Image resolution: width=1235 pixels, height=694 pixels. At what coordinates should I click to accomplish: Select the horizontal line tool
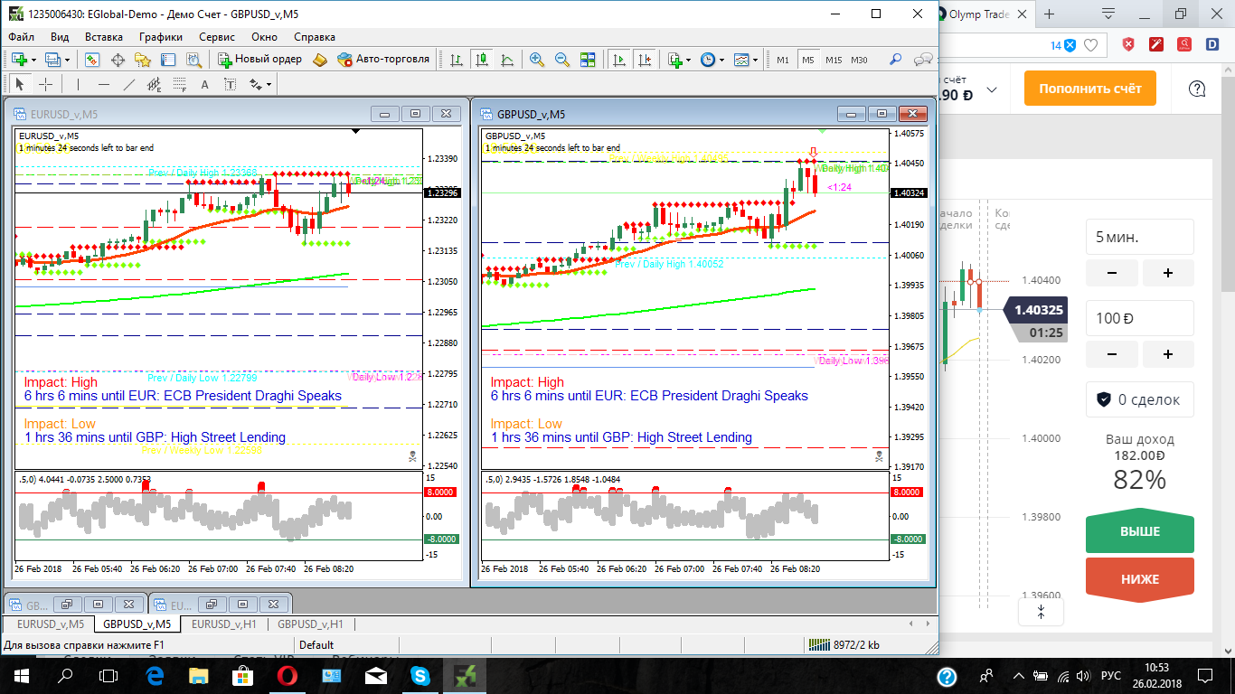pyautogui.click(x=103, y=84)
